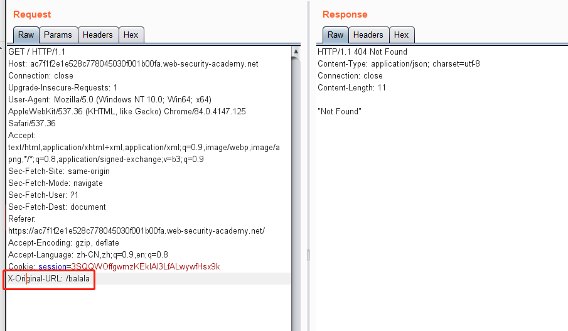Open the Response Hex tab

[402, 35]
